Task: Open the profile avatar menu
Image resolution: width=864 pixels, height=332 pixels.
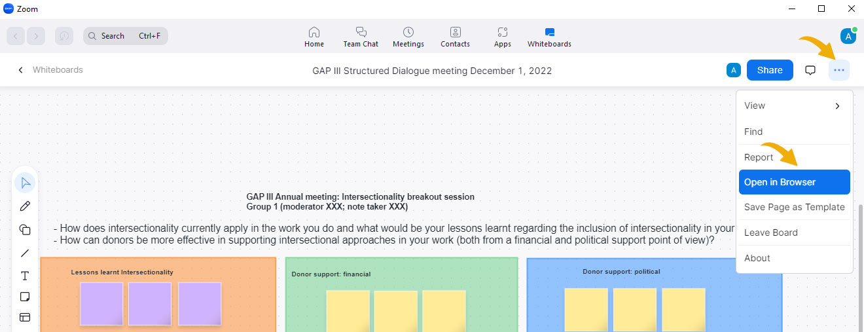Action: [848, 36]
